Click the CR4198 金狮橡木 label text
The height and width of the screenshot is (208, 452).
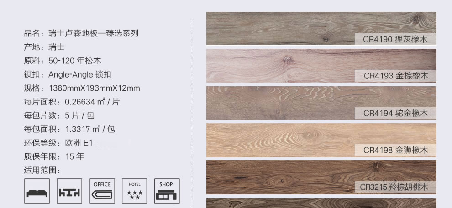(x=395, y=150)
